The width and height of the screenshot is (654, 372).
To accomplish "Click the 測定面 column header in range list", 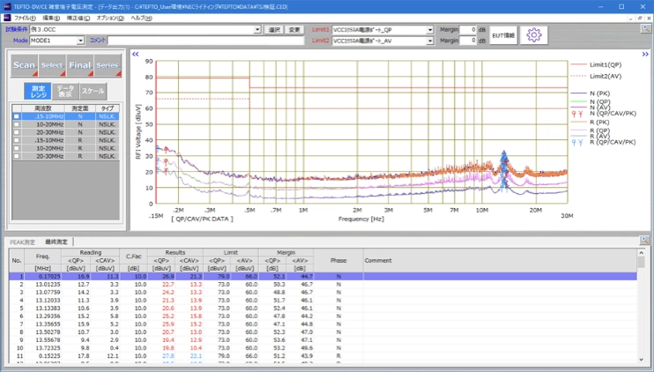I will pos(80,108).
